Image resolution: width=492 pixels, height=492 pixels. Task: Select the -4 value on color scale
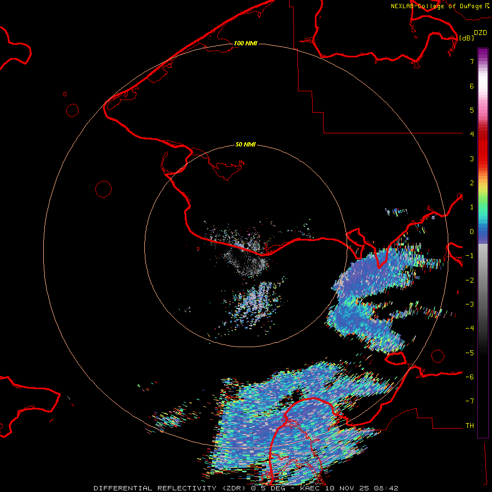470,329
